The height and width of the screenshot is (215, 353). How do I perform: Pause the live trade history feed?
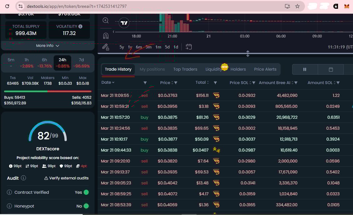(305, 69)
